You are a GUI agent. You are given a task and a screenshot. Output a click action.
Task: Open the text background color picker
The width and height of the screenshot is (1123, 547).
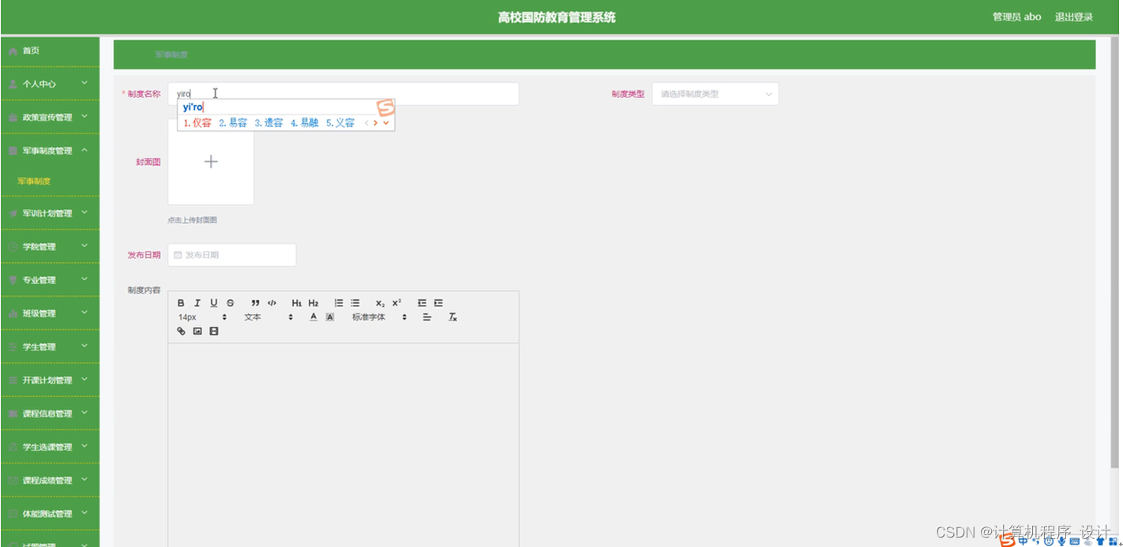point(330,317)
